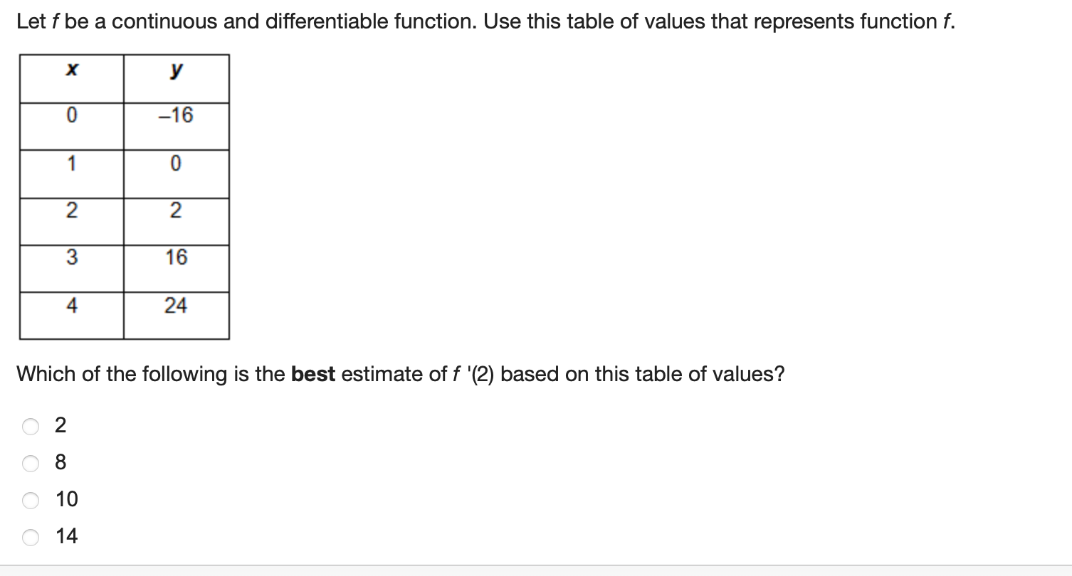Click the table cell with value 2
Image resolution: width=1072 pixels, height=576 pixels.
pyautogui.click(x=174, y=208)
